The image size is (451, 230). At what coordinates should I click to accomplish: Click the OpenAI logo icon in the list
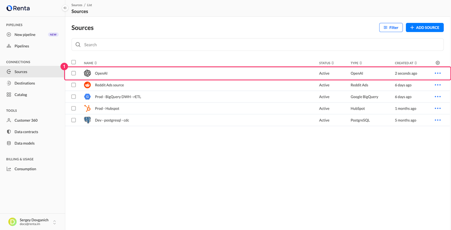pos(87,73)
